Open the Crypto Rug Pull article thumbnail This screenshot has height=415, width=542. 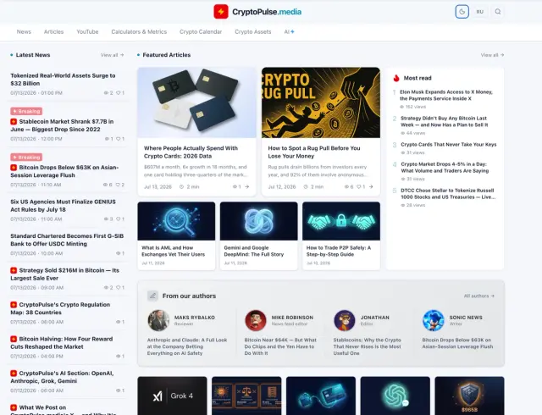click(x=321, y=102)
